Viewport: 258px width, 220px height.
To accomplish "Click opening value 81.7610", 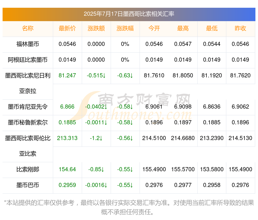I will (x=154, y=76).
